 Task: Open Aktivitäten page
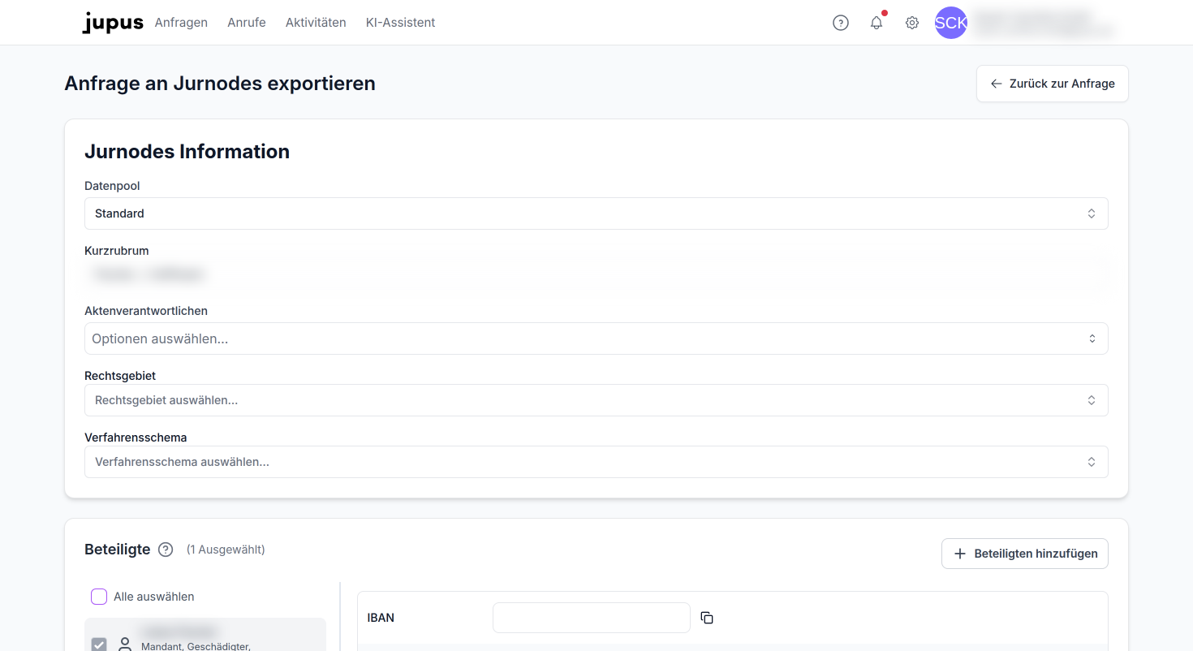point(316,23)
